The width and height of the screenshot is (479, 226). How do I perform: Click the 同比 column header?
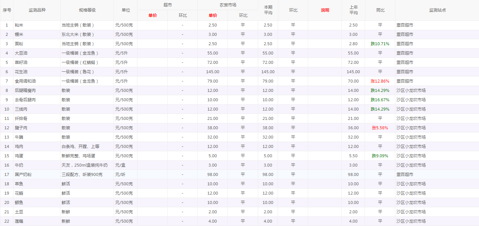pos(380,10)
